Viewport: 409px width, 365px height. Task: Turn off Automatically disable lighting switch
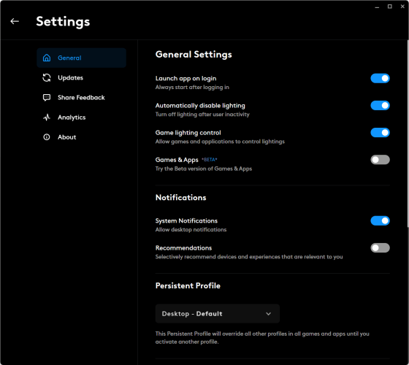pyautogui.click(x=380, y=105)
